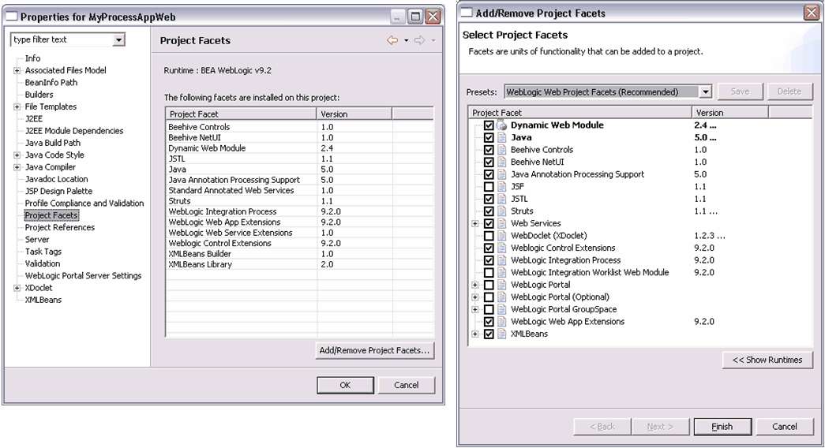This screenshot has height=448, width=825.
Task: Click Add/Remove Project Facets button
Action: point(375,350)
